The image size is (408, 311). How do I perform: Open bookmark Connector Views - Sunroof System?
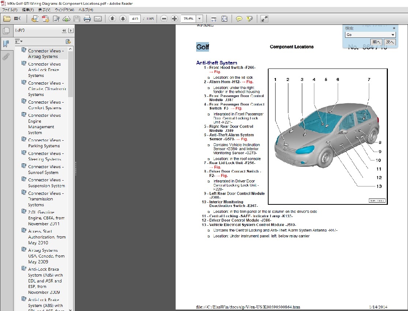pos(46,170)
